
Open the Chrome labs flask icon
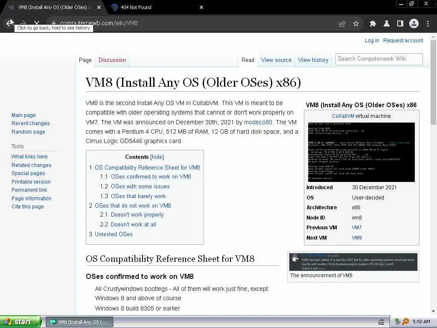click(x=386, y=24)
